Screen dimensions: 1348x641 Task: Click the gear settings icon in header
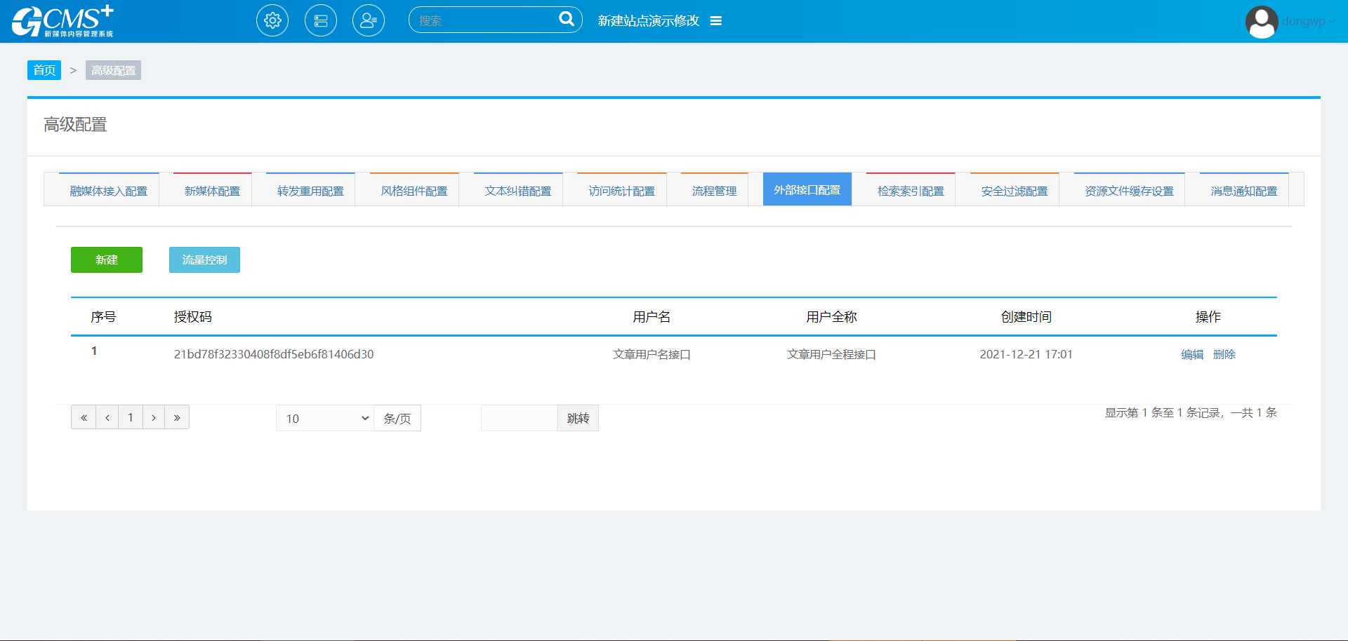coord(272,20)
